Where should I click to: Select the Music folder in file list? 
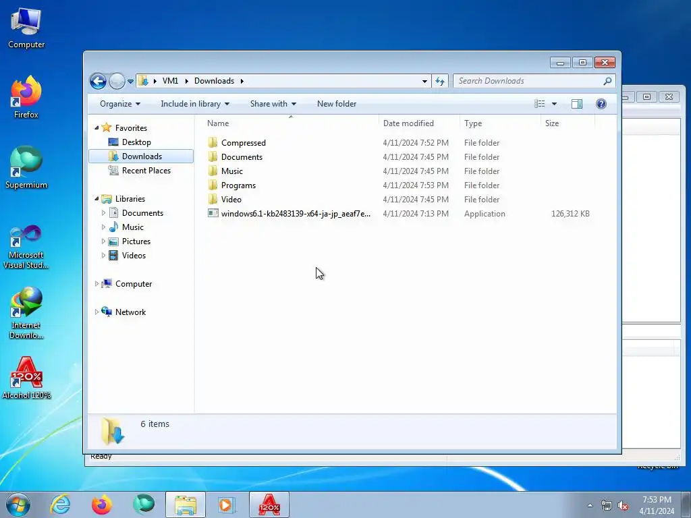[x=399, y=171]
